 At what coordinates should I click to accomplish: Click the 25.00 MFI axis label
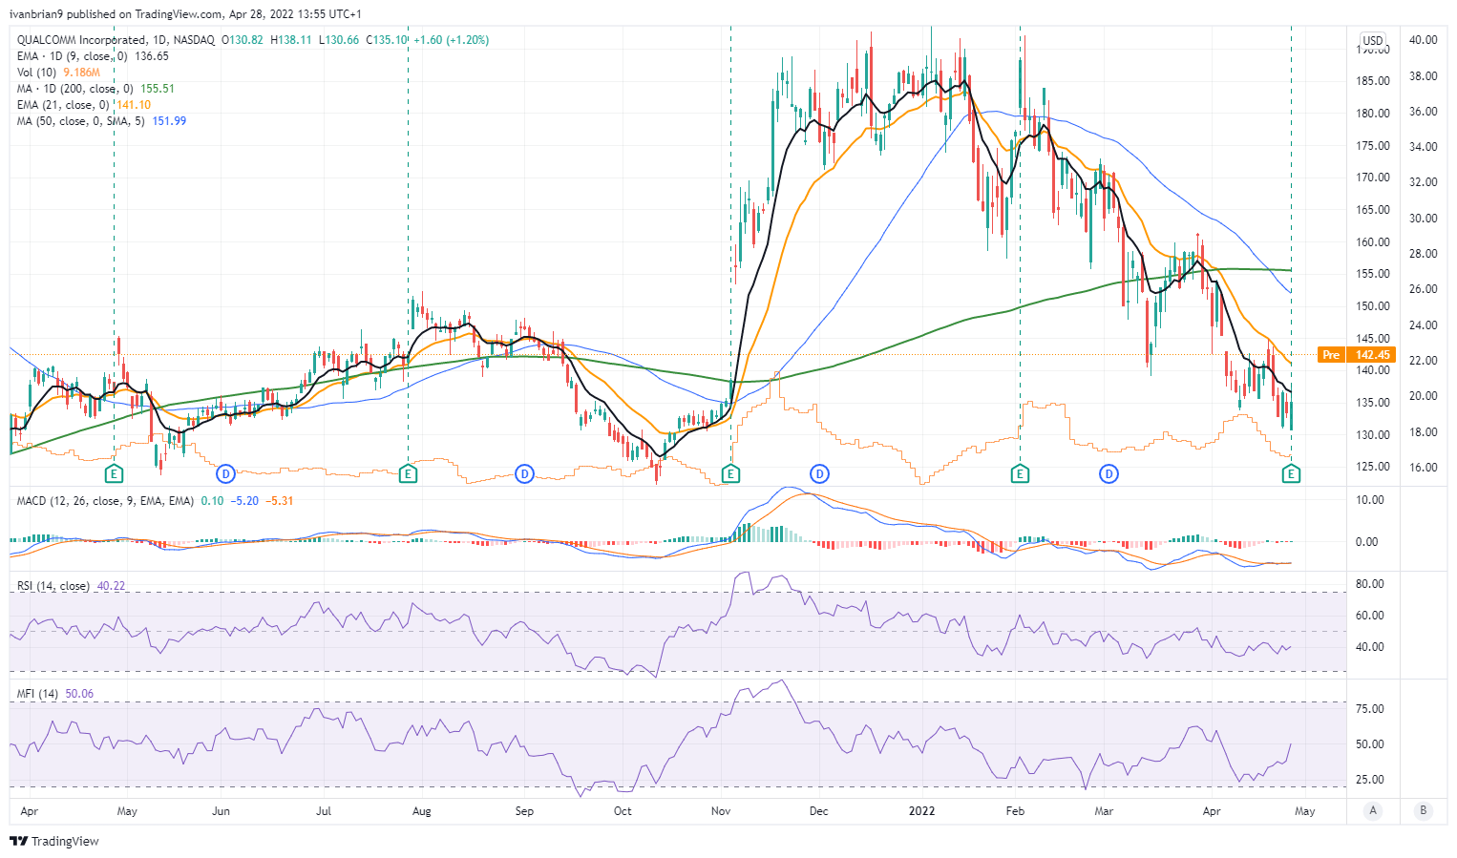coord(1370,780)
